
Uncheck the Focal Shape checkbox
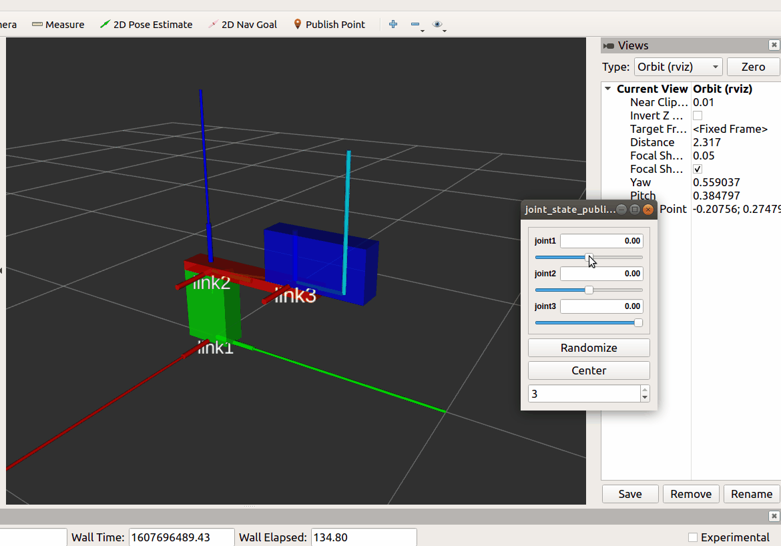click(698, 169)
